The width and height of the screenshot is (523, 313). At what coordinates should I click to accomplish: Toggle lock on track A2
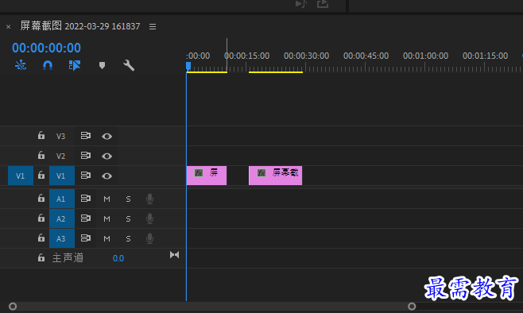pos(41,218)
